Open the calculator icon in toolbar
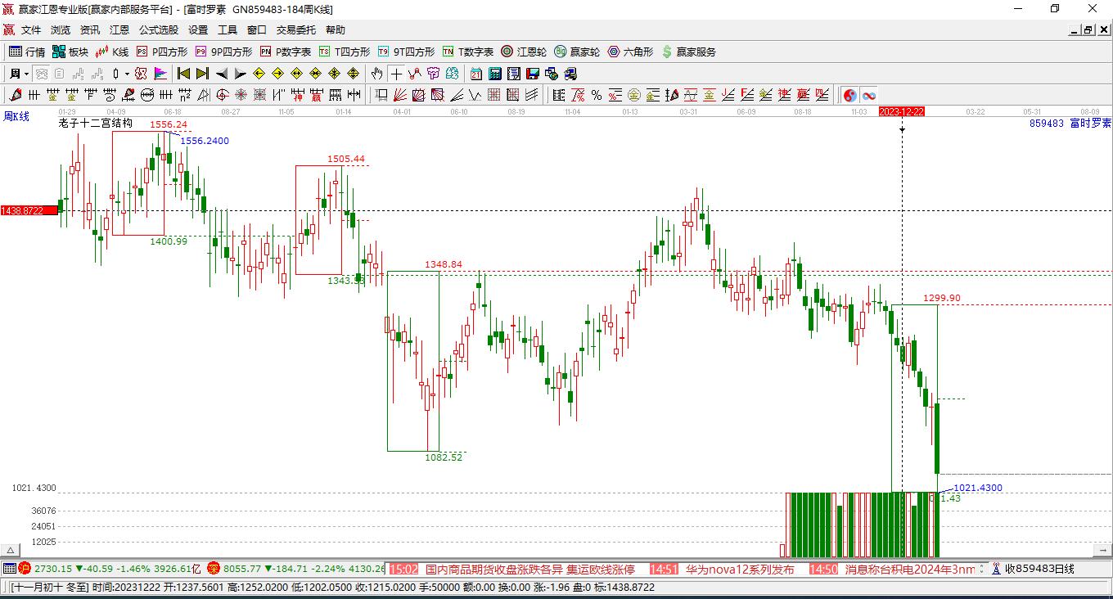The image size is (1113, 599). click(494, 74)
